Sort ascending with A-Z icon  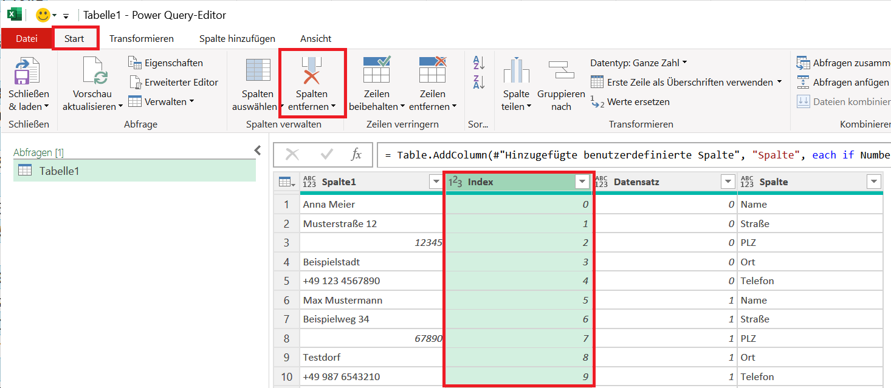click(479, 63)
